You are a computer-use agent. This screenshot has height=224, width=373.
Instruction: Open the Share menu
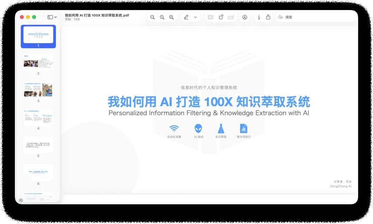pos(268,17)
